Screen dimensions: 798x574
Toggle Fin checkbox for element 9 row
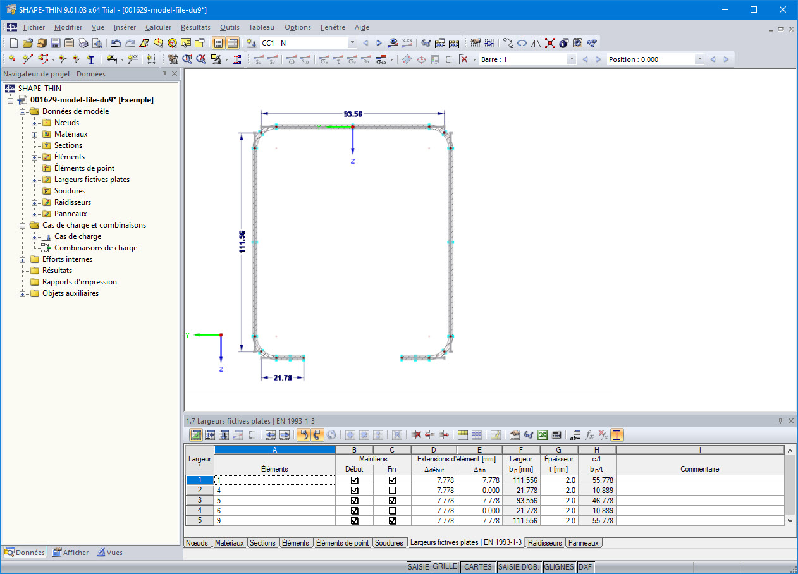pos(392,521)
